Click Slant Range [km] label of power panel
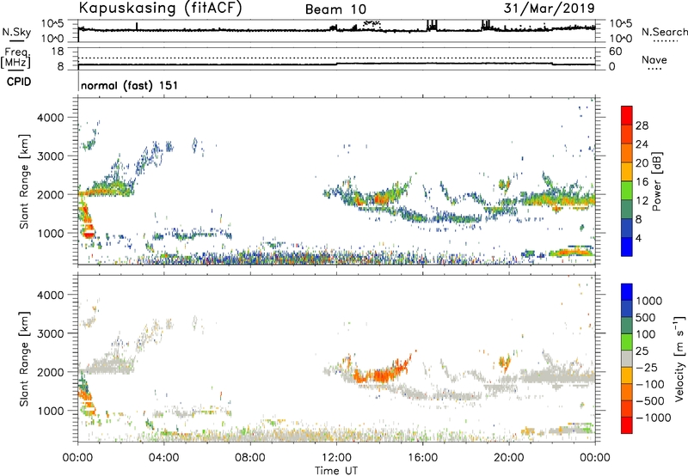Image resolution: width=688 pixels, height=476 pixels. [24, 181]
